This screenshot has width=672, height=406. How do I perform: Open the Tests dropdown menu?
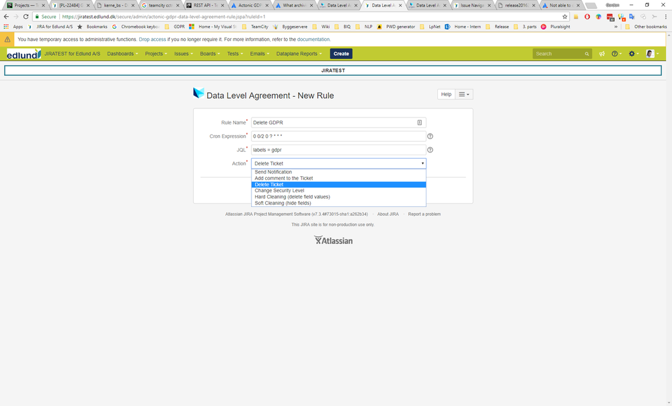pyautogui.click(x=235, y=54)
